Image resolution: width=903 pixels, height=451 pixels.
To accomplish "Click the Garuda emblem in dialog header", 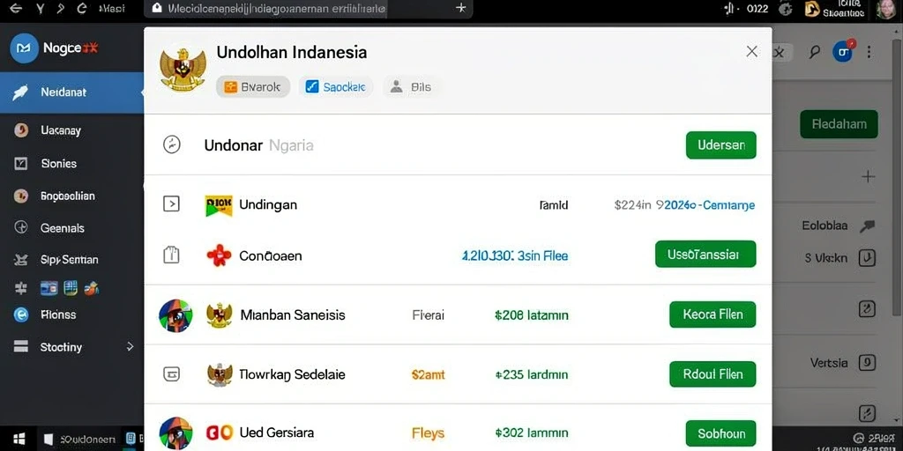I will tap(183, 69).
